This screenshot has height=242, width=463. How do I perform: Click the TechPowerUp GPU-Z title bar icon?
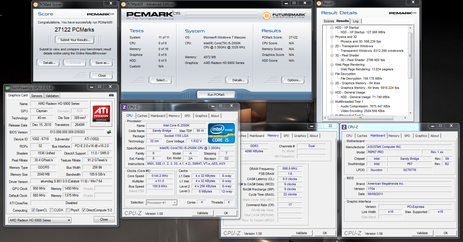click(8, 88)
